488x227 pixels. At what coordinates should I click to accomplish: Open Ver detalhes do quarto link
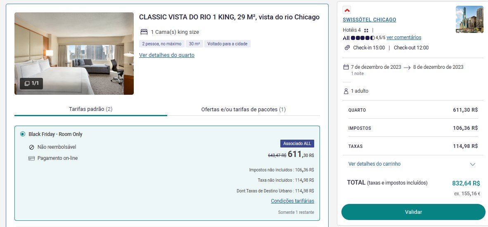point(167,55)
